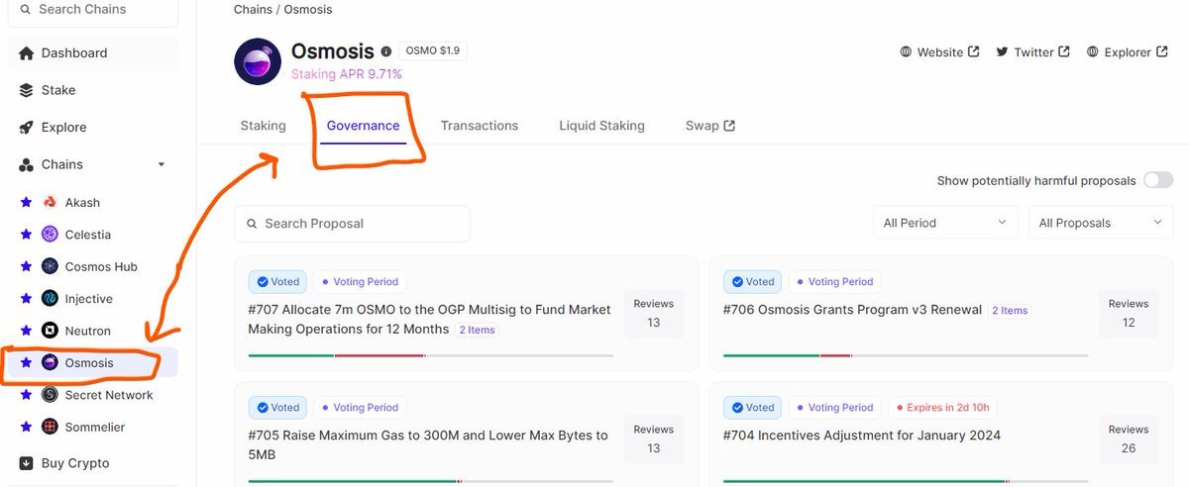Open the All Proposals filter dropdown

[x=1100, y=223]
